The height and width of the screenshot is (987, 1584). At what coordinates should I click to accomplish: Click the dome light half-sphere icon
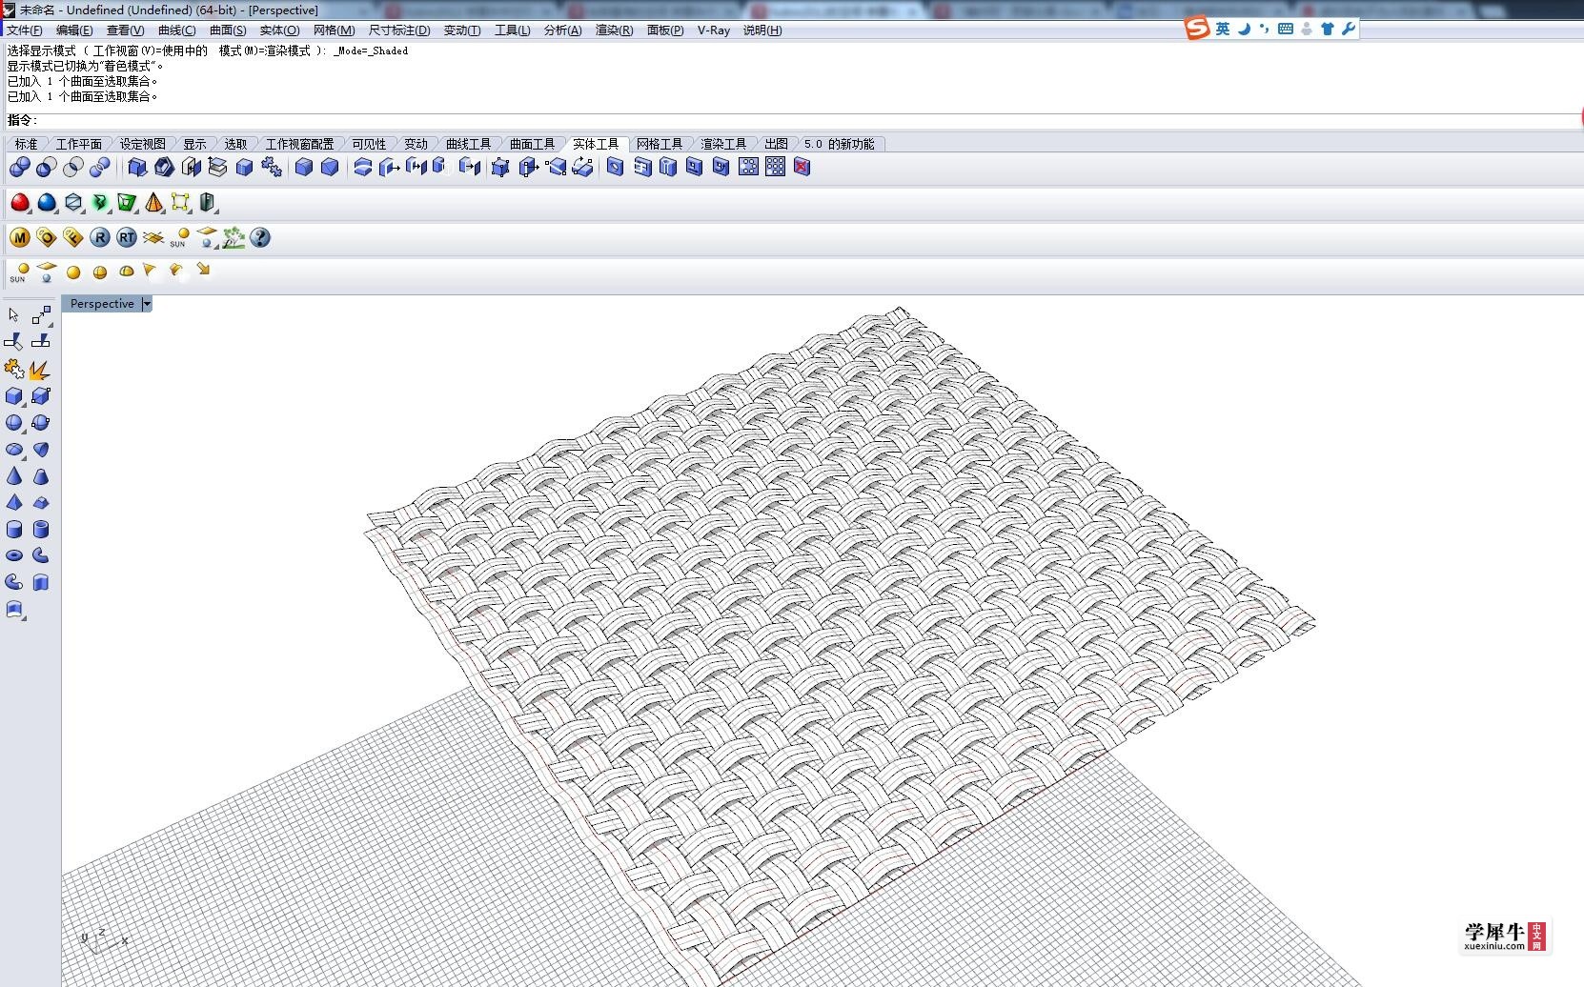click(x=127, y=272)
